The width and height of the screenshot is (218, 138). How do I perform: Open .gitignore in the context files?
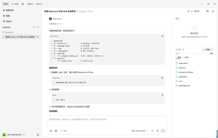coord(183,77)
